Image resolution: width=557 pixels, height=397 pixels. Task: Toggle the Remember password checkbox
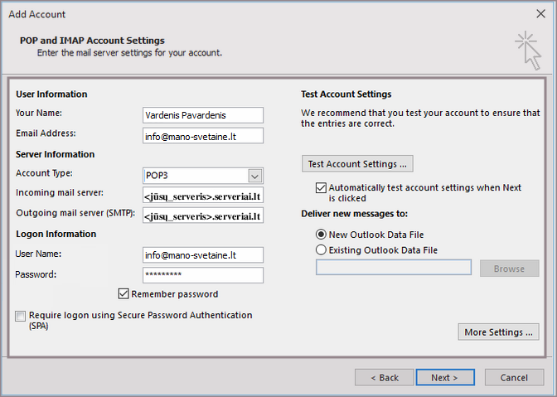(x=124, y=293)
